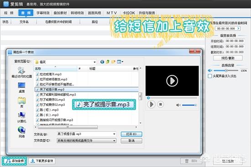The image size is (251, 167).
Task: Select file 跑（短）.mp3
Action: [47, 110]
